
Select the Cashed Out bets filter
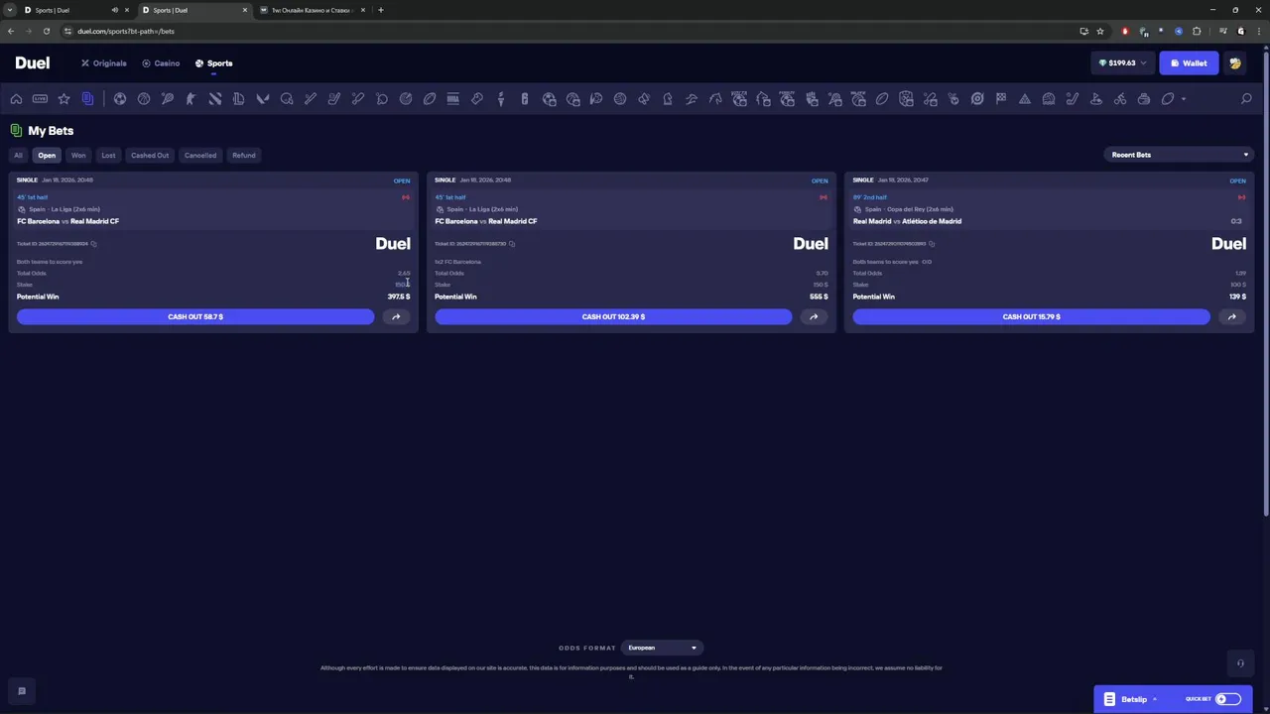[x=150, y=155]
